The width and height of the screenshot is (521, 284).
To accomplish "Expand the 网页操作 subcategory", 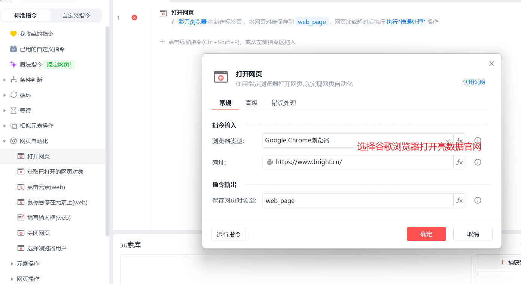I will (12, 279).
